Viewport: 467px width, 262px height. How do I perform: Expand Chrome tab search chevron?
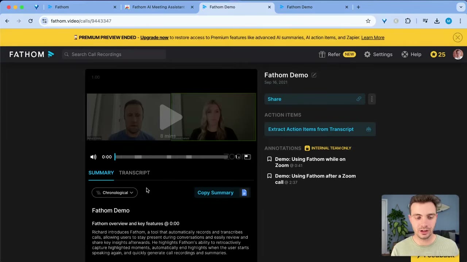[461, 7]
